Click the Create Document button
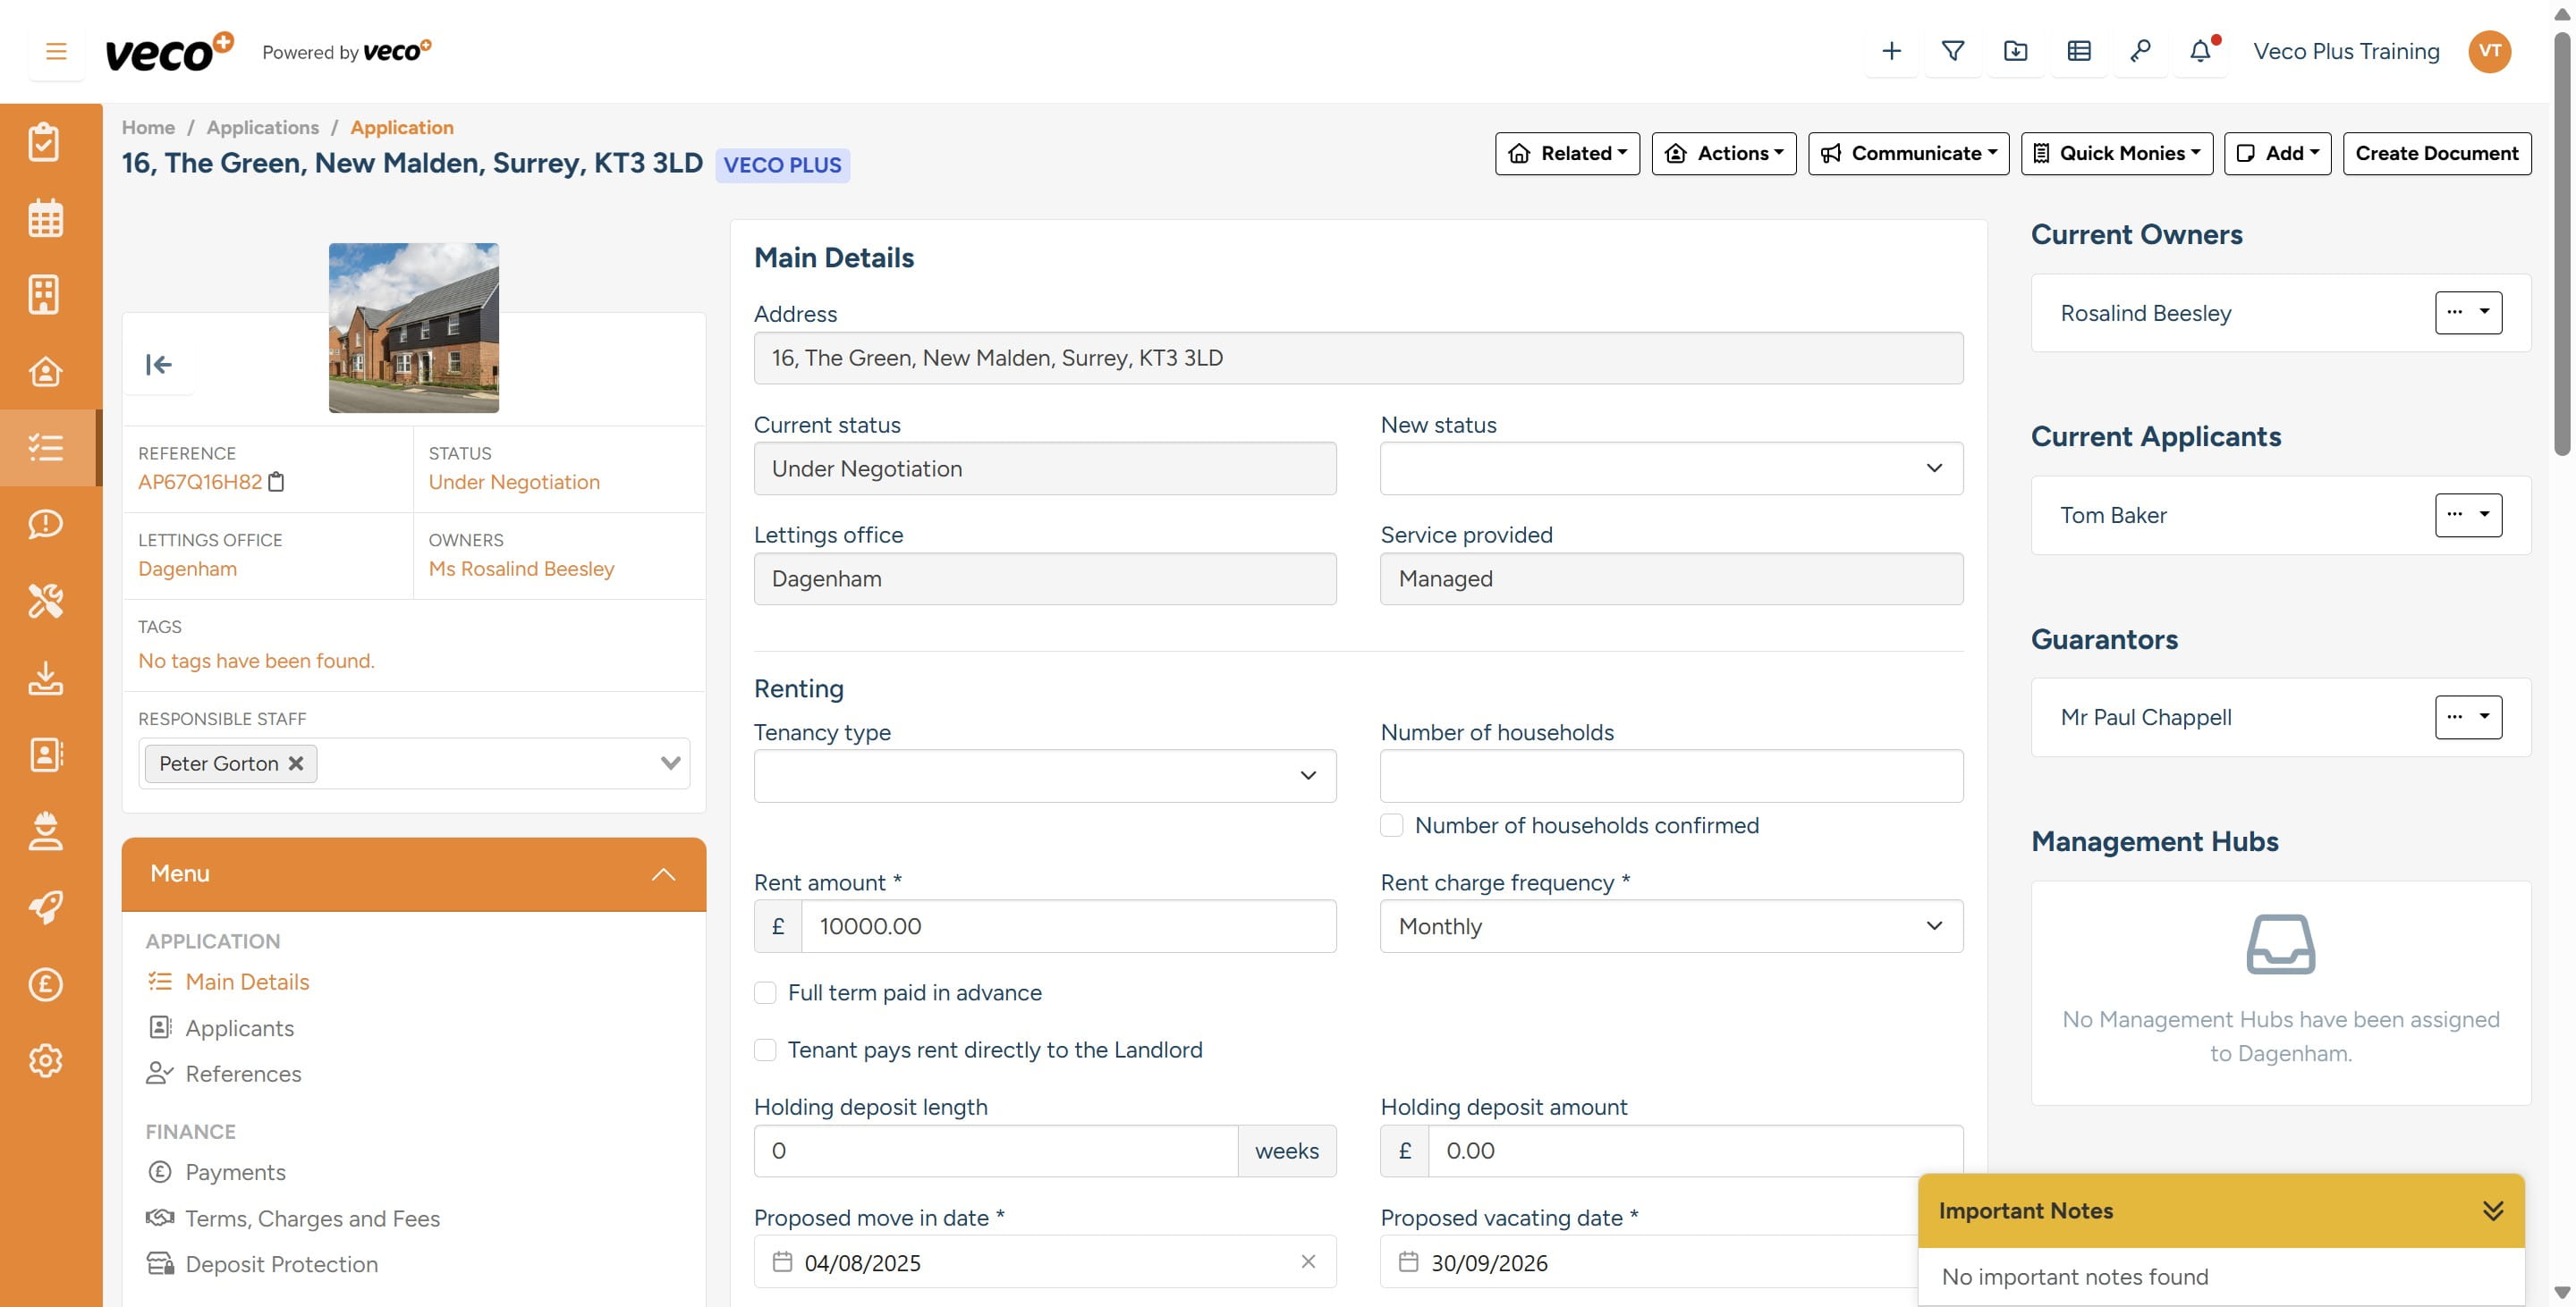 2437,153
